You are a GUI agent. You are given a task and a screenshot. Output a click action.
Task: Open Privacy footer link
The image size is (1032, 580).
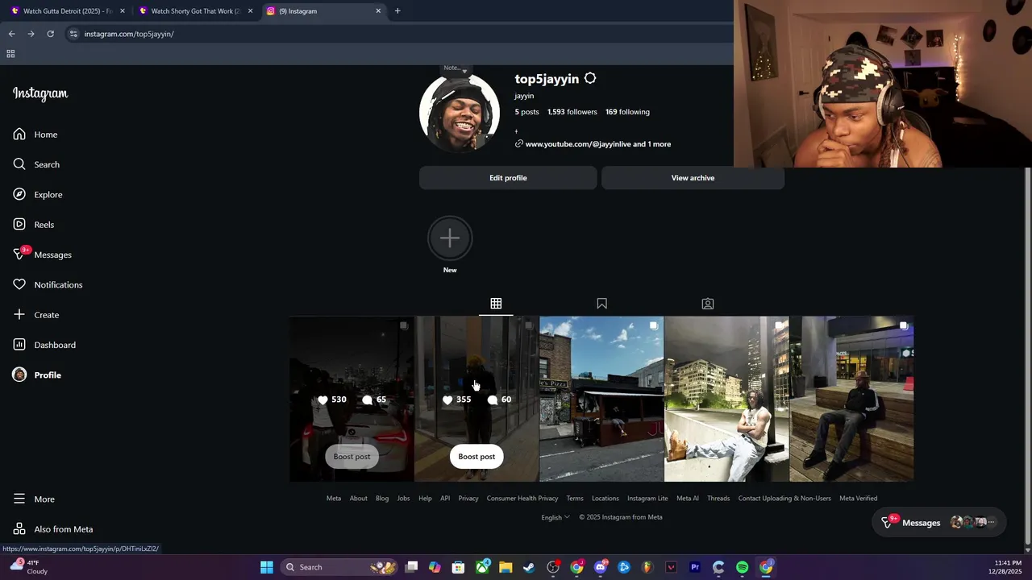pyautogui.click(x=468, y=499)
